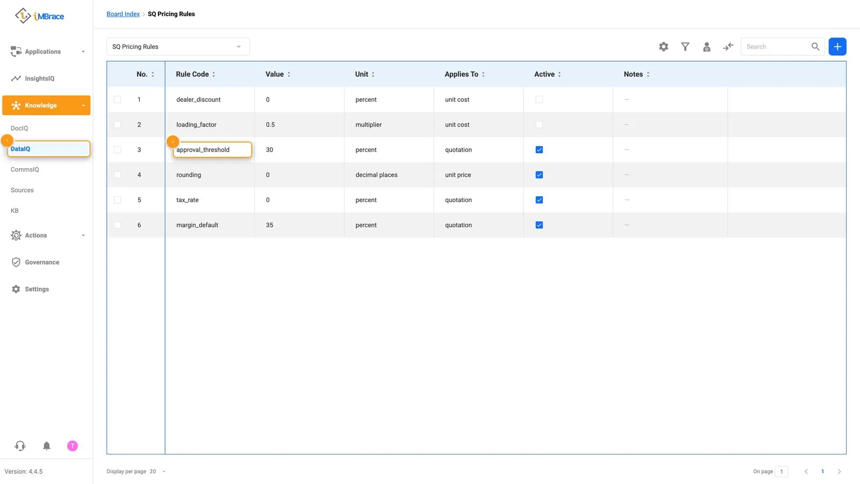Open KB under Knowledge
The height and width of the screenshot is (484, 860).
click(x=15, y=211)
